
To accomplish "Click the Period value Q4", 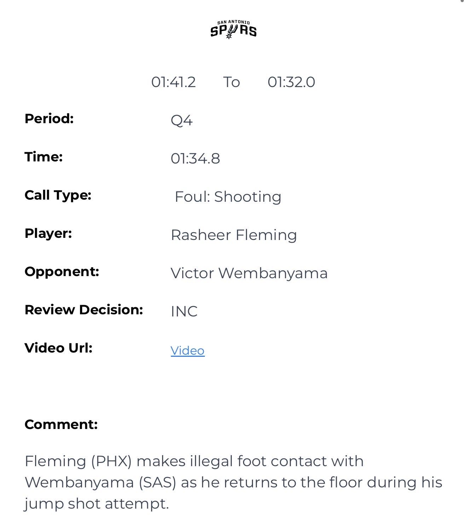I will (x=181, y=120).
